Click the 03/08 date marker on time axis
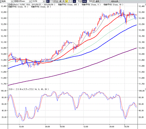Screen dimensions: 146x129 (x=62, y=127)
